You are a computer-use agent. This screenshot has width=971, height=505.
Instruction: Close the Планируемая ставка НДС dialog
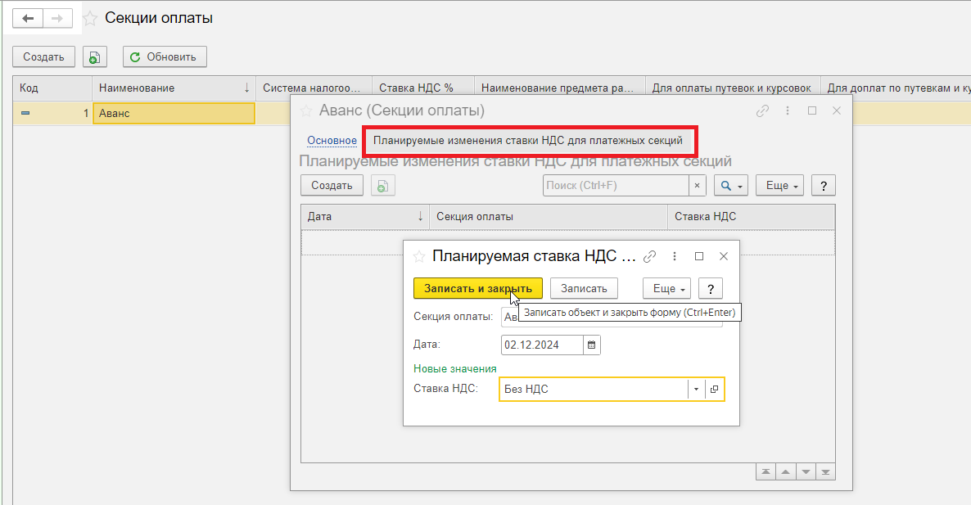pos(723,256)
